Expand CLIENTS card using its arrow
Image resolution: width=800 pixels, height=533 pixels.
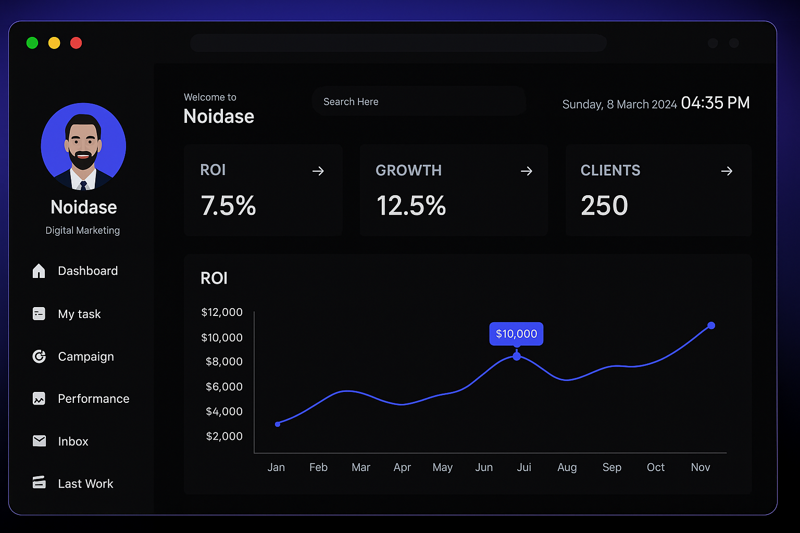[727, 171]
